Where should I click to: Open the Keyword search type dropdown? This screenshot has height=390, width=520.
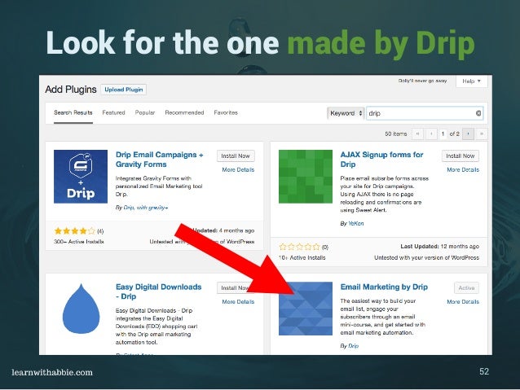coord(346,113)
